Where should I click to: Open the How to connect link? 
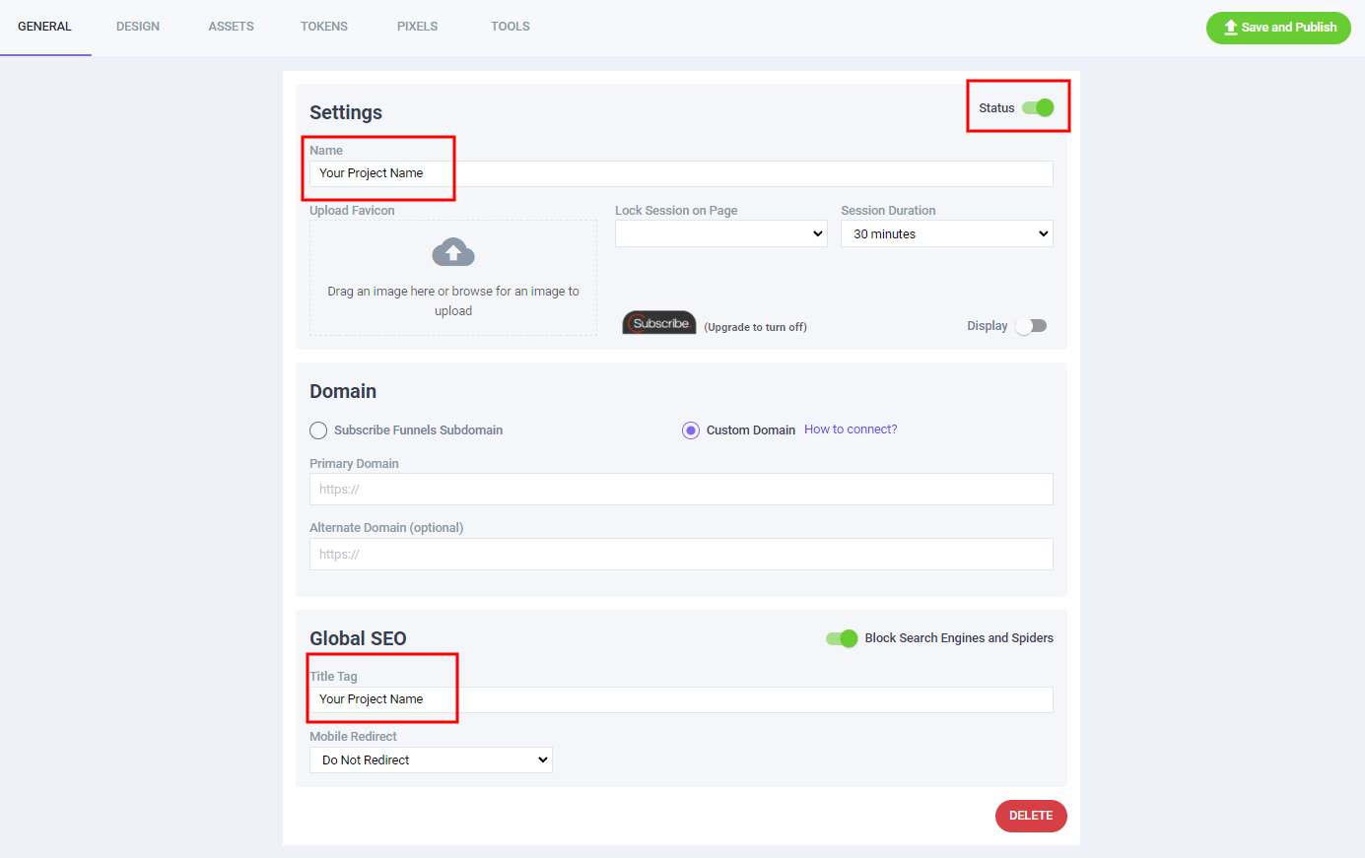(851, 429)
